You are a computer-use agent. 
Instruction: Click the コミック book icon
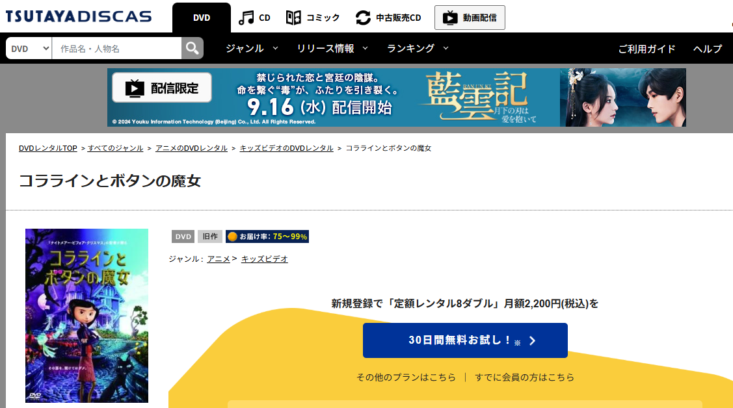(293, 18)
